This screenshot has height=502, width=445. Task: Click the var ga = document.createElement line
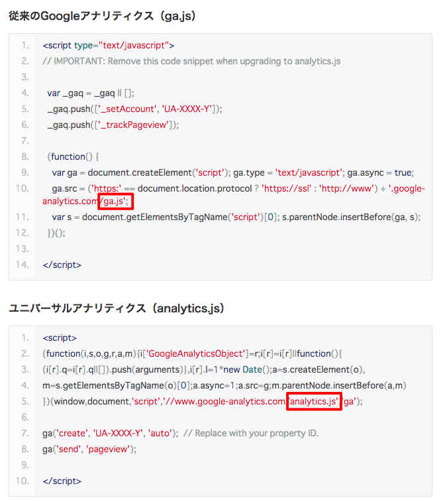tap(233, 172)
